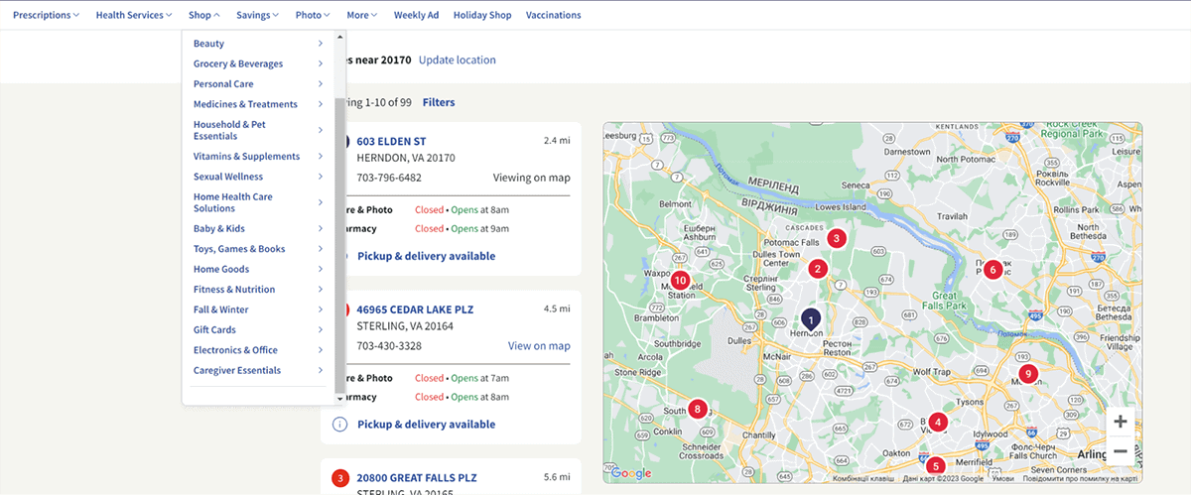
Task: Zoom out on the map
Action: point(1121,451)
